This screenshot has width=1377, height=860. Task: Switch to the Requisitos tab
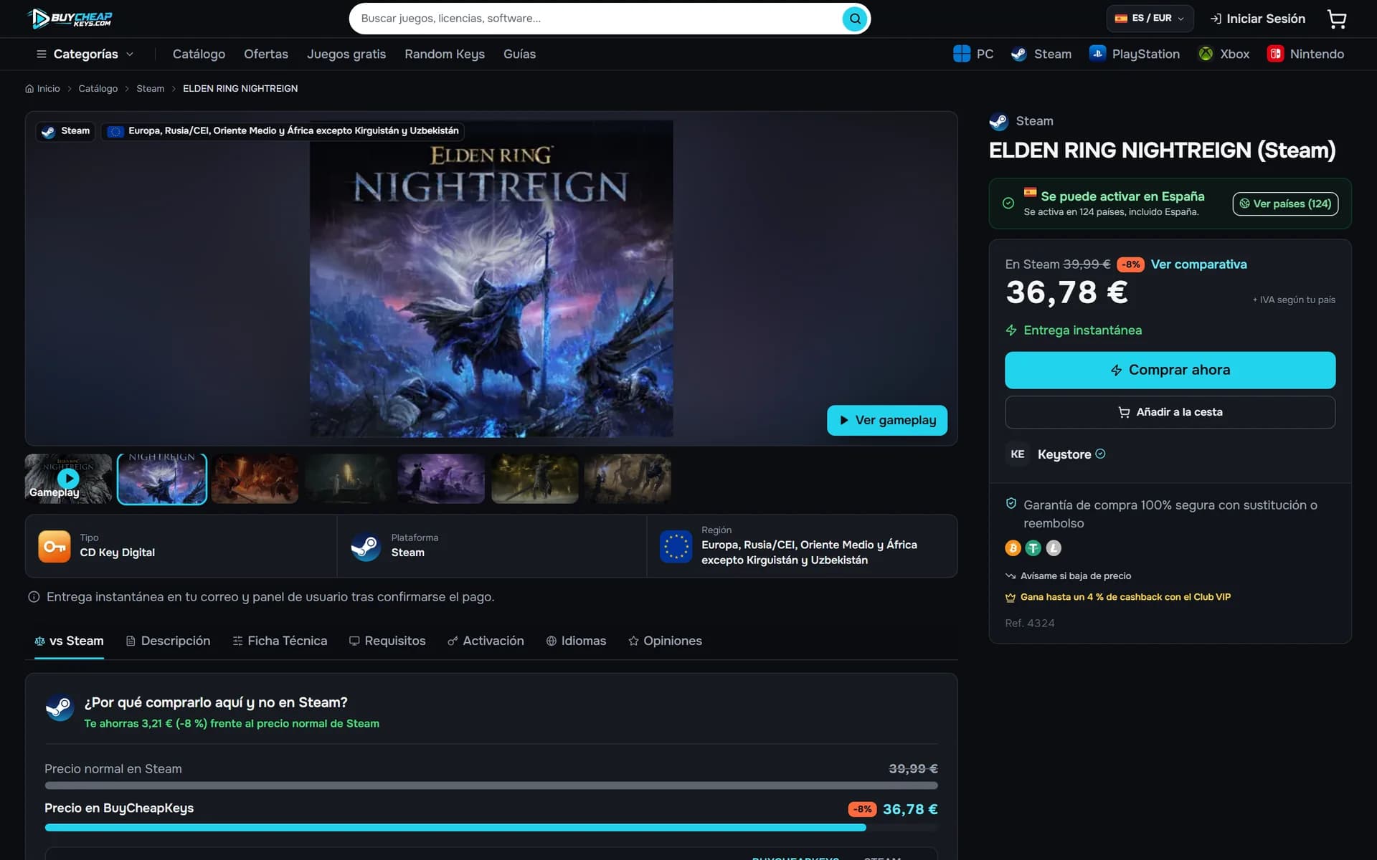tap(387, 641)
